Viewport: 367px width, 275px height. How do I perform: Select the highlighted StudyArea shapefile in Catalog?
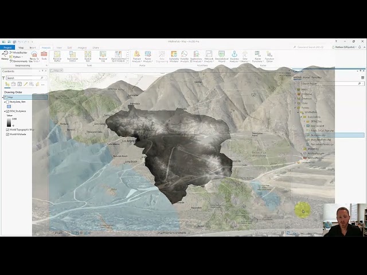click(335, 135)
